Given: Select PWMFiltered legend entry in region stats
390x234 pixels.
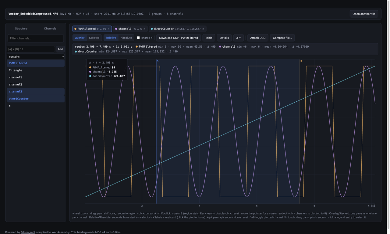Looking at the screenshot, I should pos(146,47).
